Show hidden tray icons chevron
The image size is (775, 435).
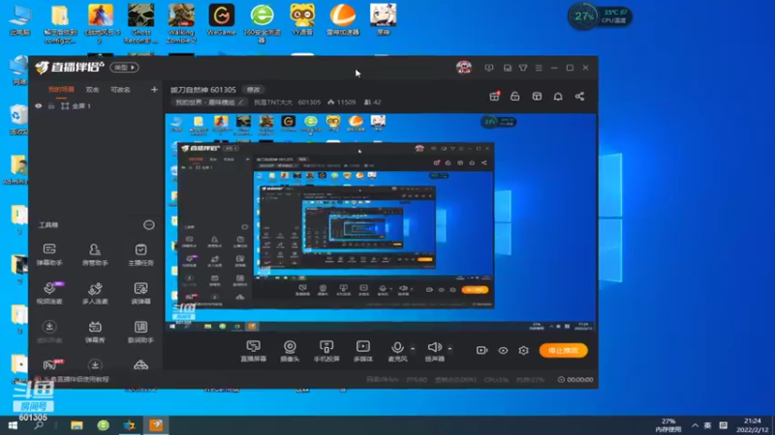pos(695,425)
